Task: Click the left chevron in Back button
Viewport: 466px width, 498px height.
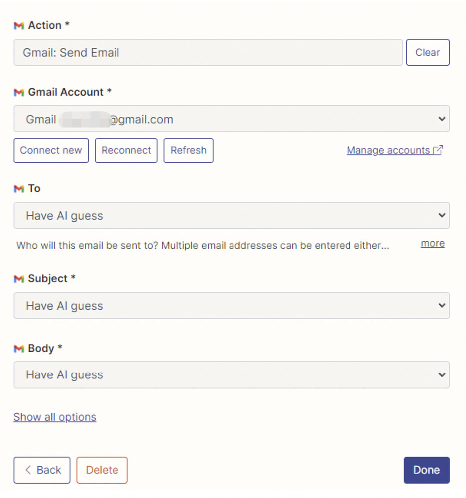Action: point(28,470)
